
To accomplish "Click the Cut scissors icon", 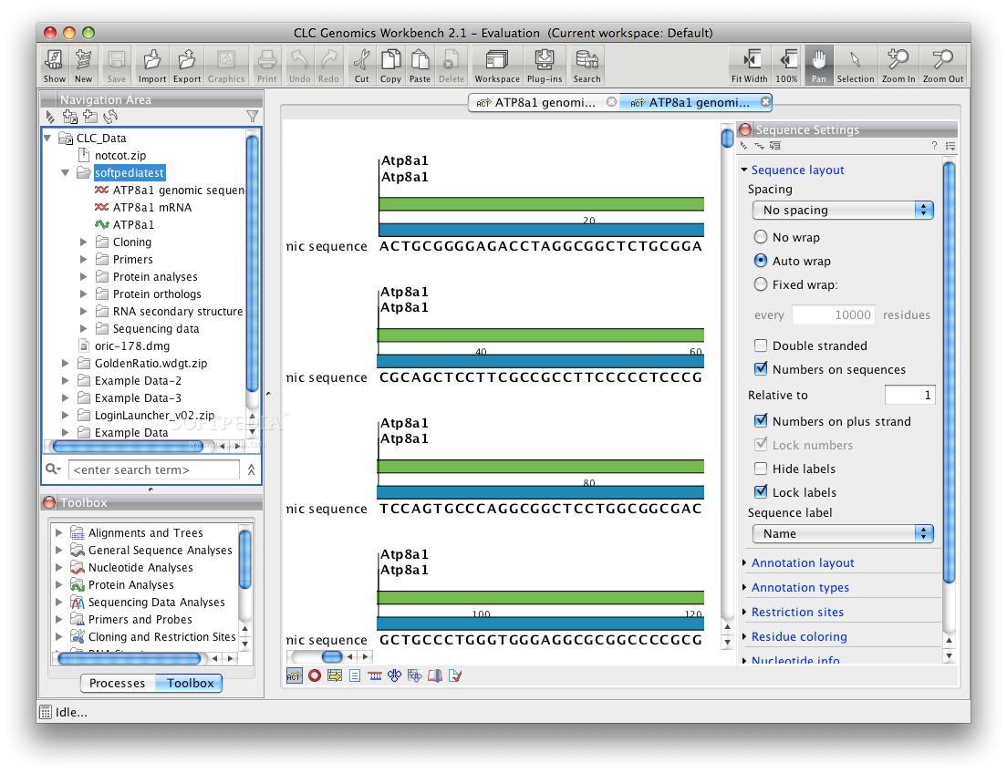I will pos(361,65).
